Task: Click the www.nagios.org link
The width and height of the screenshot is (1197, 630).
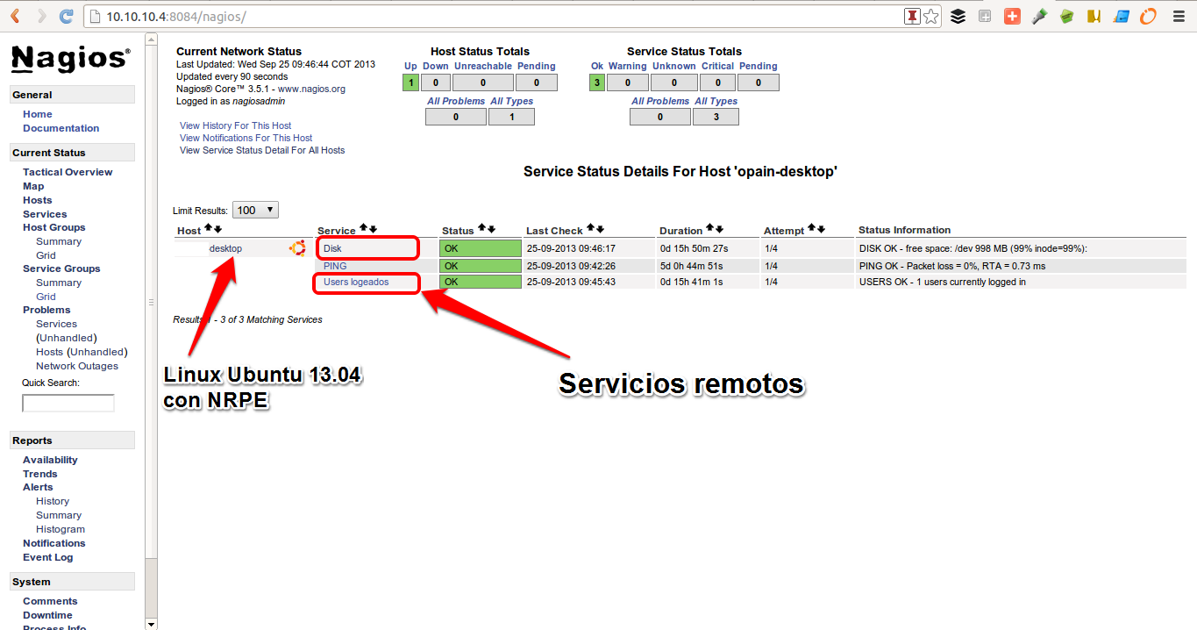Action: click(x=312, y=89)
